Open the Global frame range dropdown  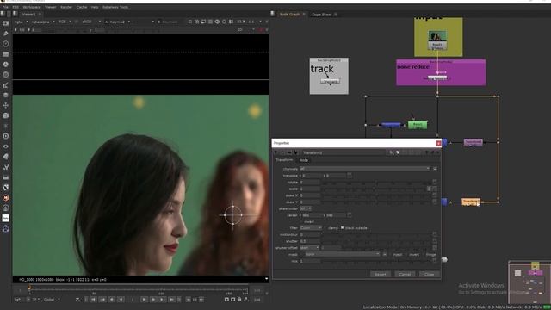(x=52, y=300)
